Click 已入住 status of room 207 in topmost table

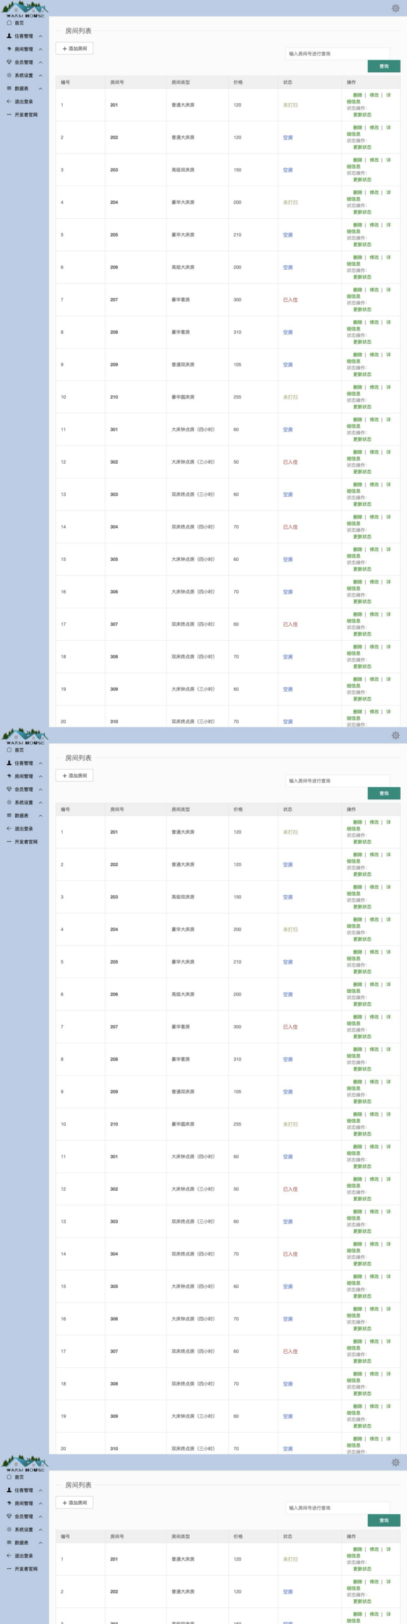(x=290, y=299)
